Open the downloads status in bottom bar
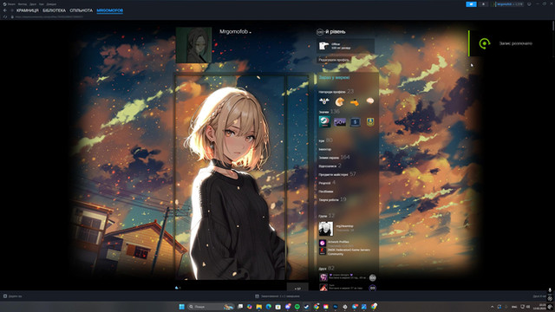This screenshot has height=312, width=555. (x=277, y=296)
